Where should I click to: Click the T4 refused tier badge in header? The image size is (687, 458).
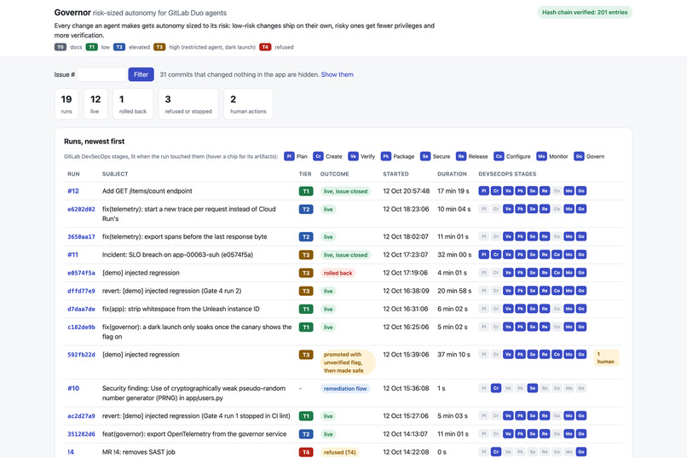click(265, 47)
